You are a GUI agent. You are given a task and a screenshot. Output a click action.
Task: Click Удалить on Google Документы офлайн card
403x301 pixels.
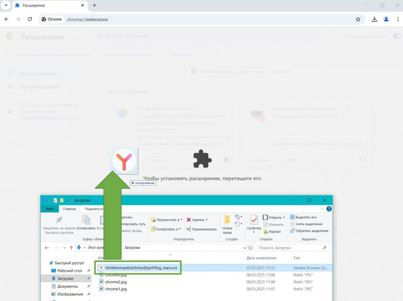[156, 160]
